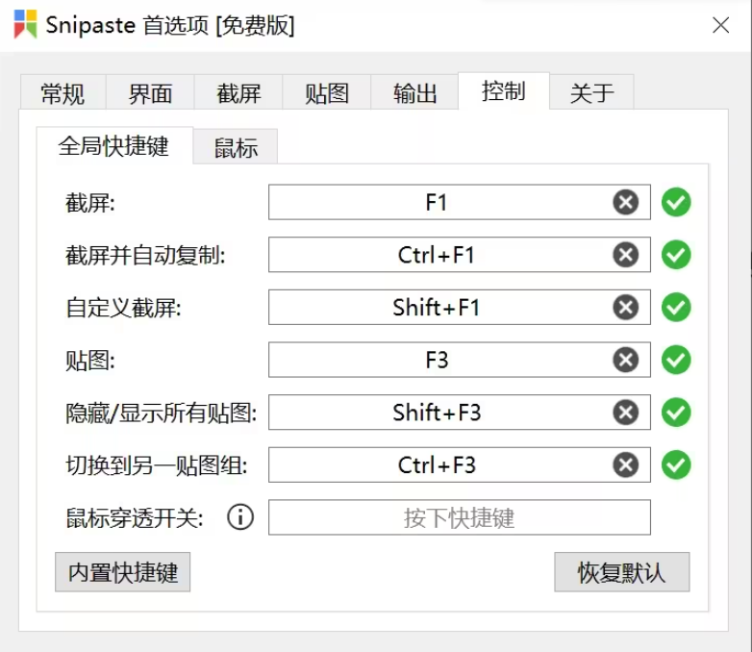Viewport: 752px width, 652px height.
Task: Open the 贴图 preferences tab
Action: pos(327,93)
